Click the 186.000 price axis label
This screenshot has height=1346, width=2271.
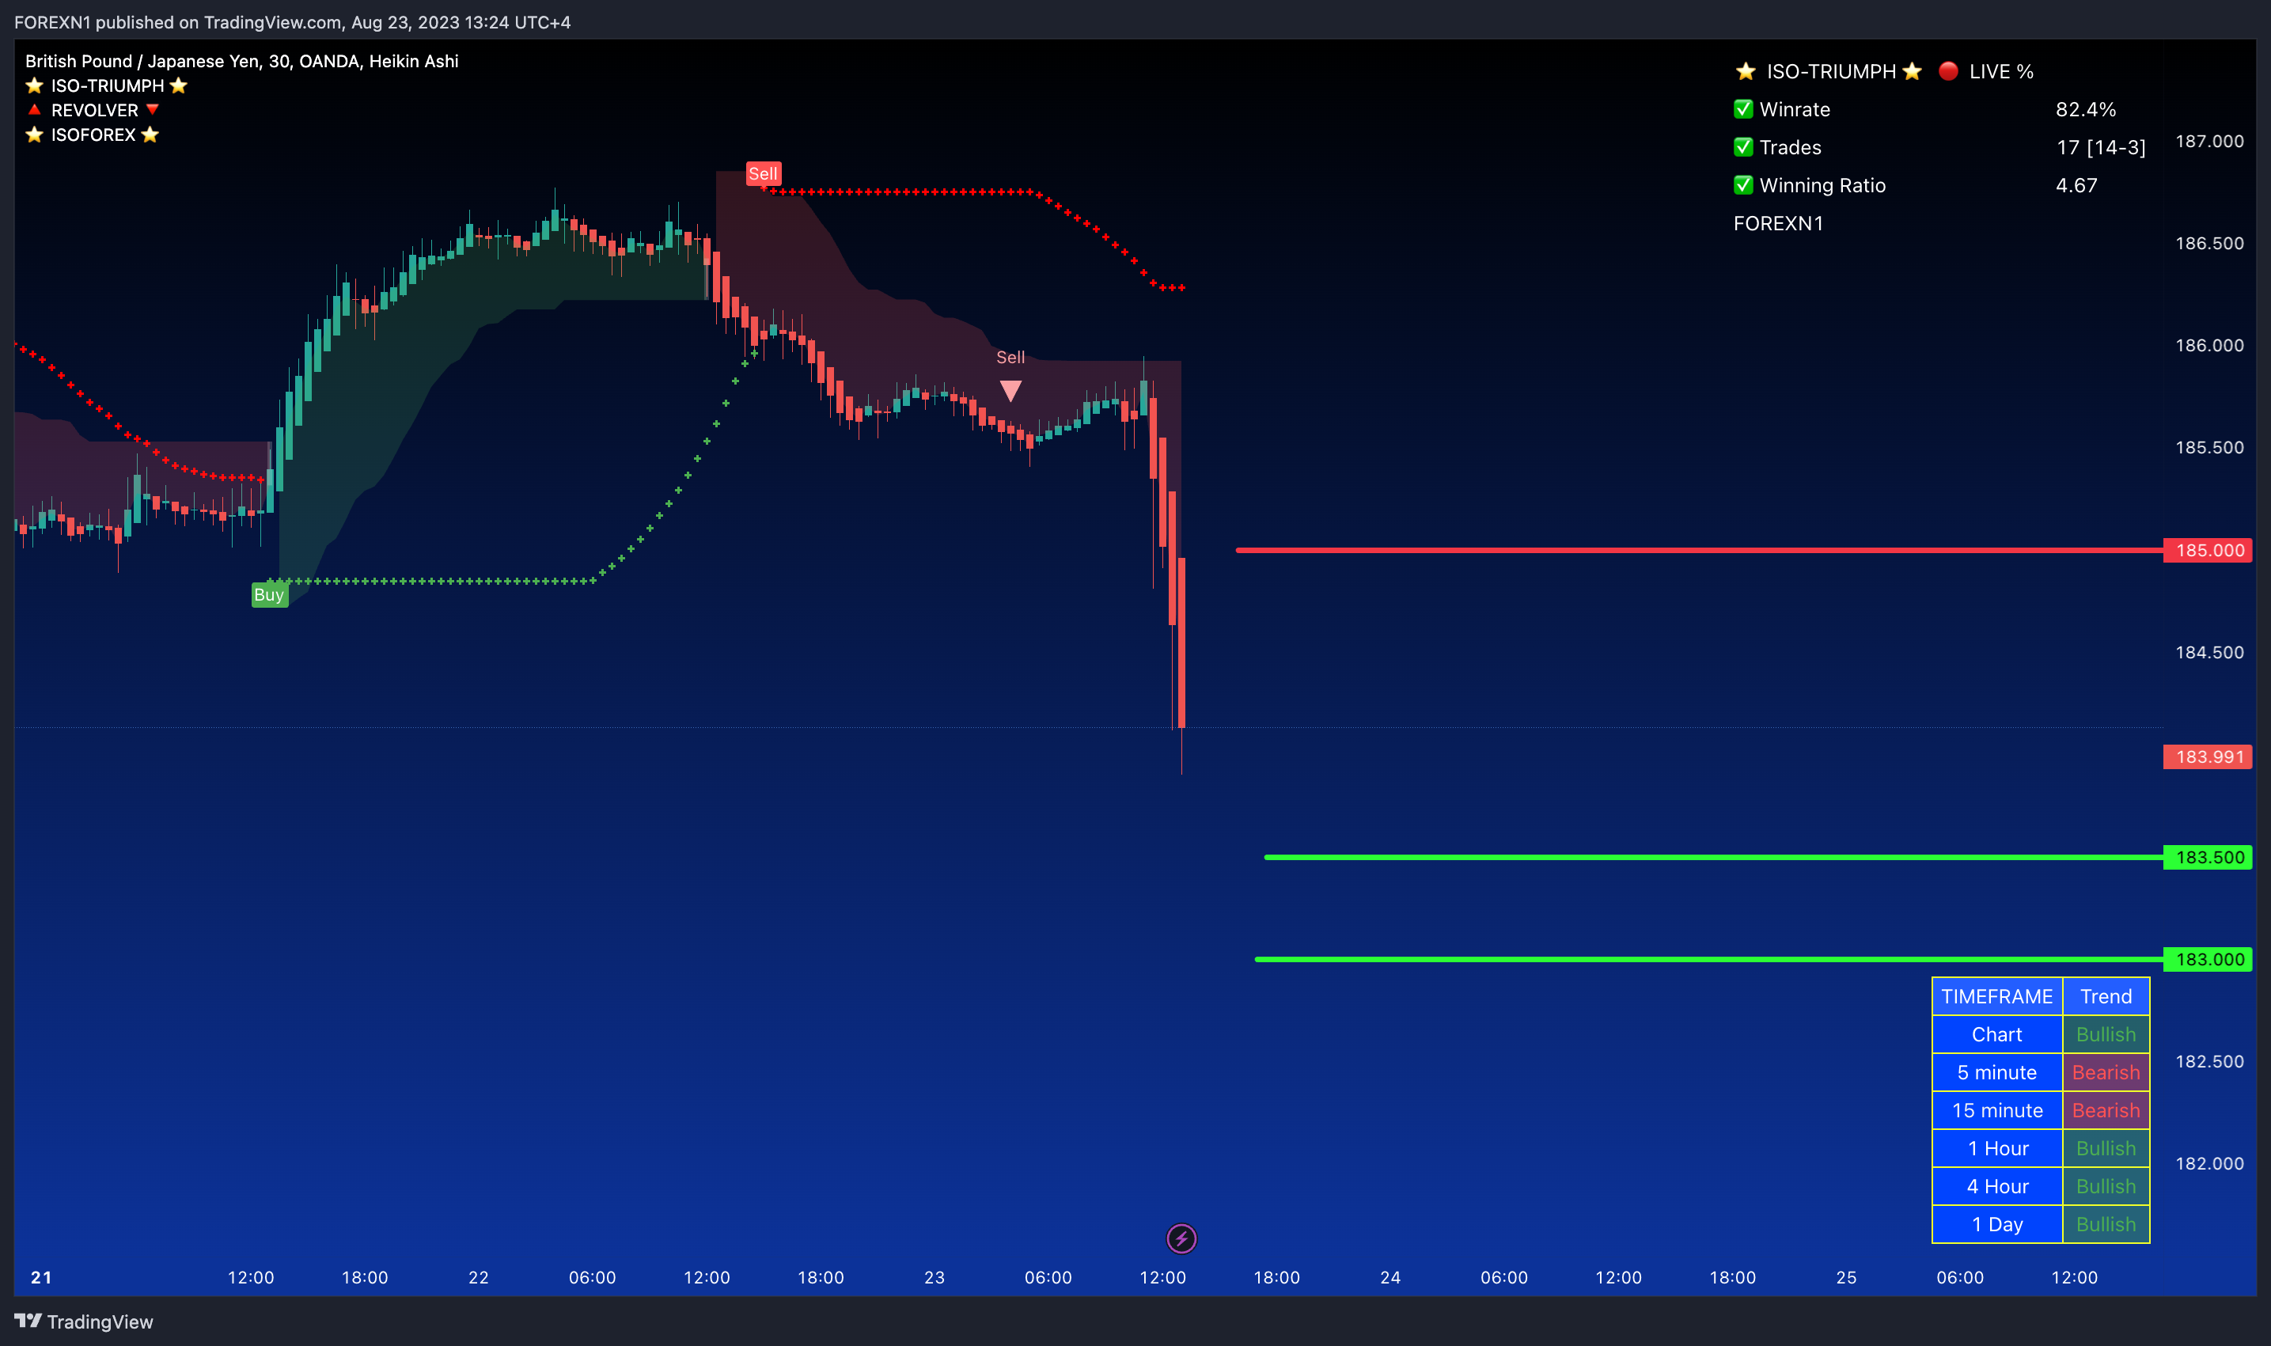pos(2209,346)
